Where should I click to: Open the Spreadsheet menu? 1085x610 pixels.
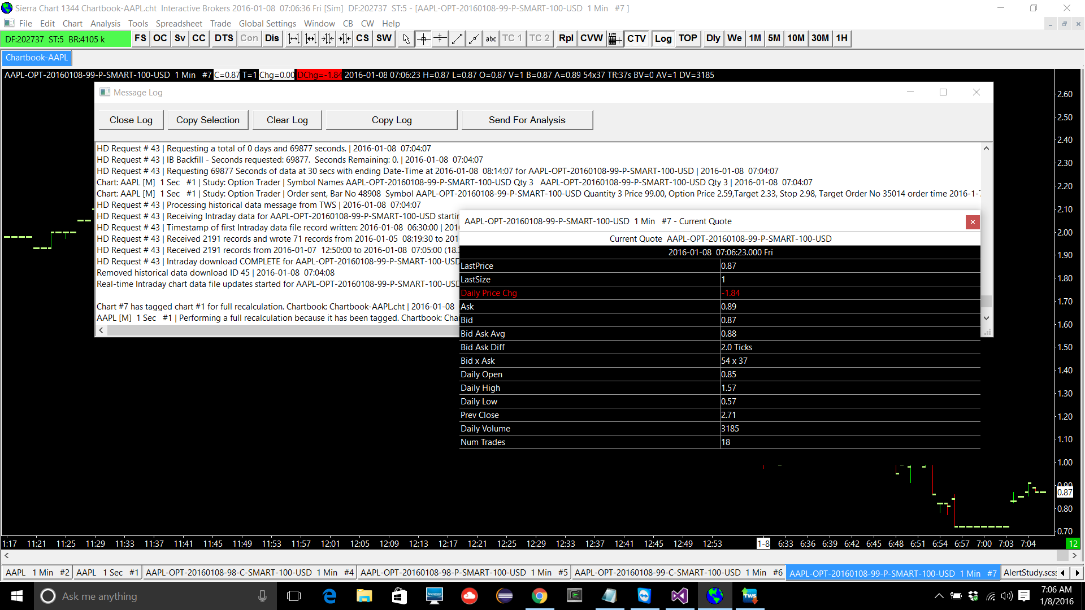(179, 24)
